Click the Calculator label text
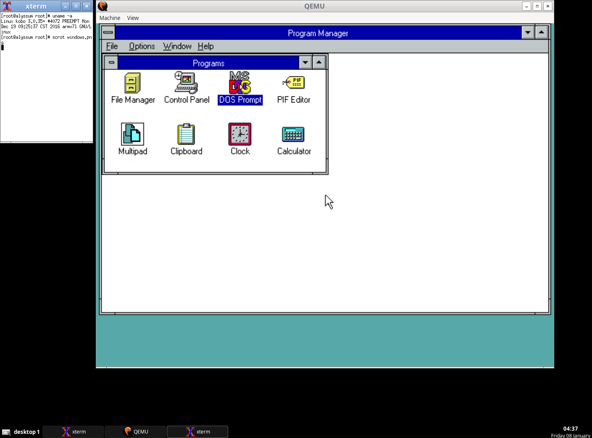Viewport: 592px width, 438px height. pos(294,151)
